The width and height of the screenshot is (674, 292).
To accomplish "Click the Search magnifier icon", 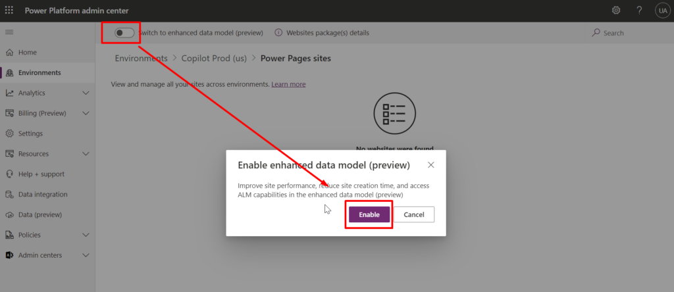I will (596, 33).
